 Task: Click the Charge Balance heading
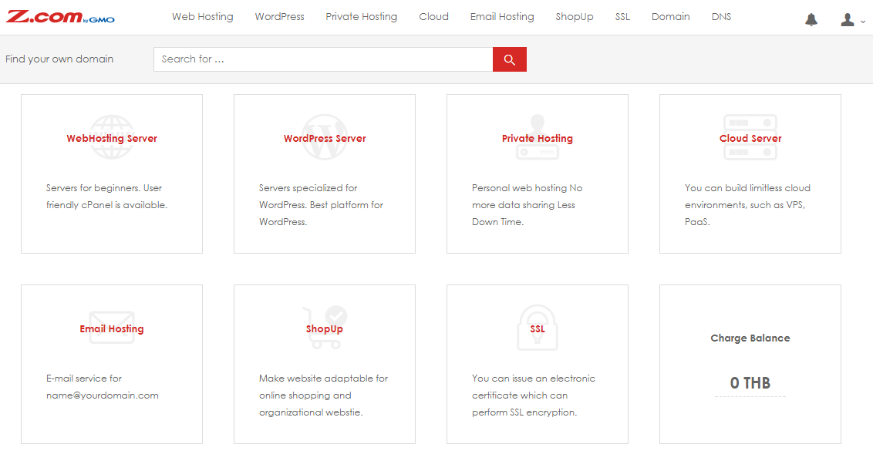750,338
